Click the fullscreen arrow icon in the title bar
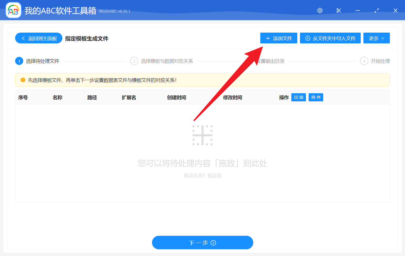 [376, 10]
